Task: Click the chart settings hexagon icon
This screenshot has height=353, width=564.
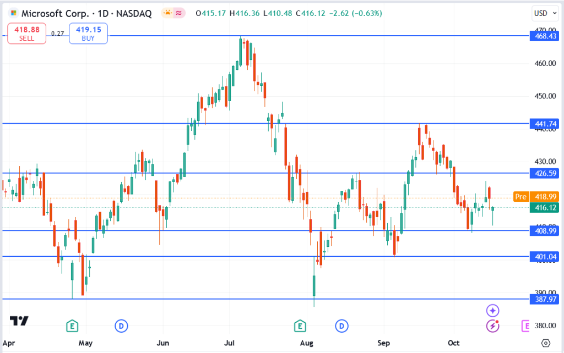Action: (546, 343)
